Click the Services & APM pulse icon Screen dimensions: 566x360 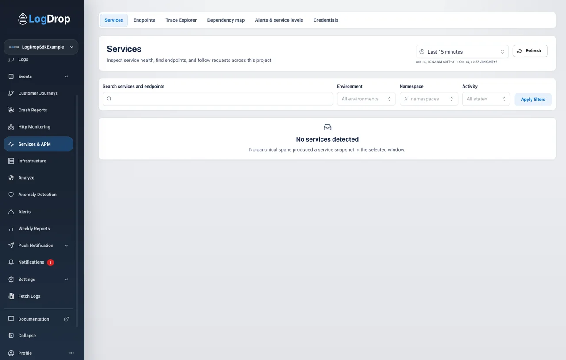(x=11, y=144)
